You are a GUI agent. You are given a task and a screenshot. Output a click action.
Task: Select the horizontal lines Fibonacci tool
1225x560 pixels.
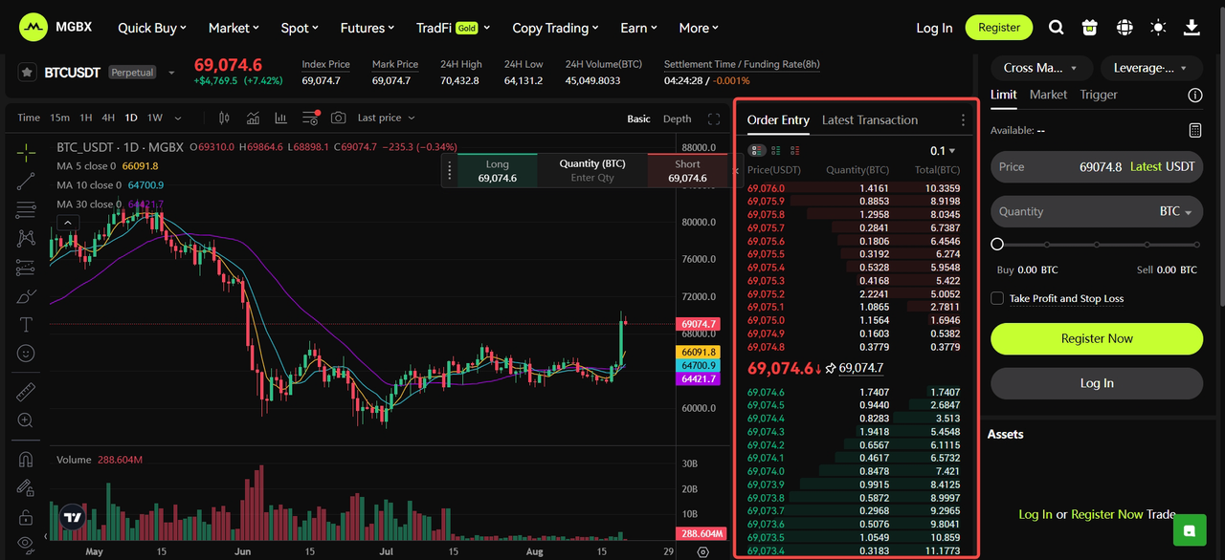26,209
